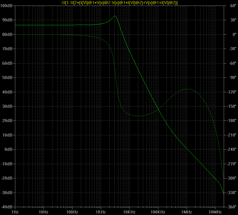The height and width of the screenshot is (215, 238).
Task: Click the -30dB left axis label
Action: [7, 193]
